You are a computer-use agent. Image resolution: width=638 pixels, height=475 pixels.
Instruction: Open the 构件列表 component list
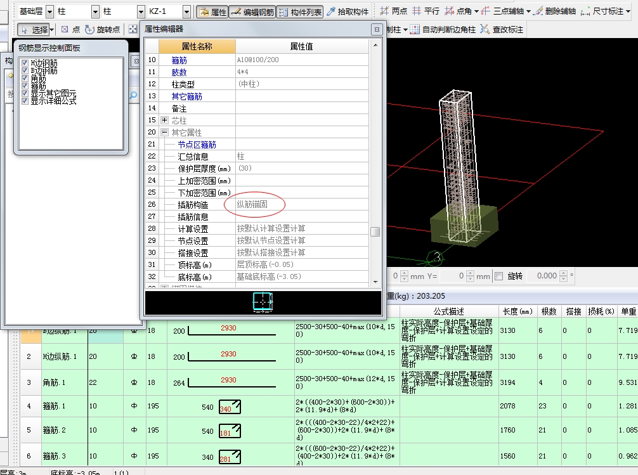coord(300,12)
